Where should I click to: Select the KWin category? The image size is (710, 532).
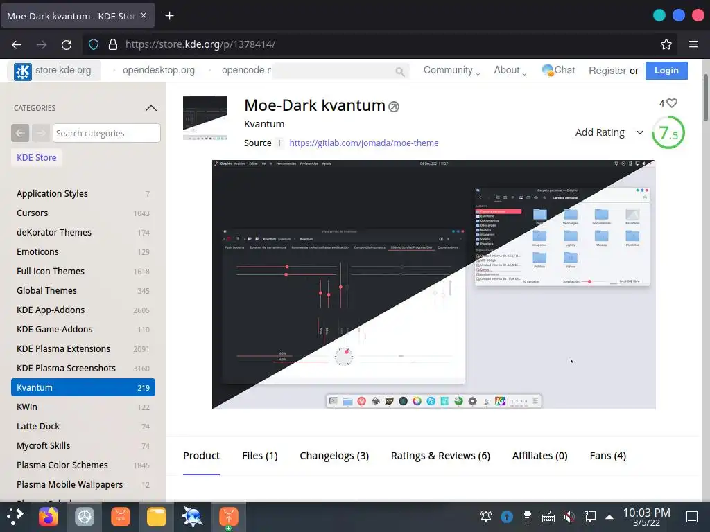[x=83, y=407]
